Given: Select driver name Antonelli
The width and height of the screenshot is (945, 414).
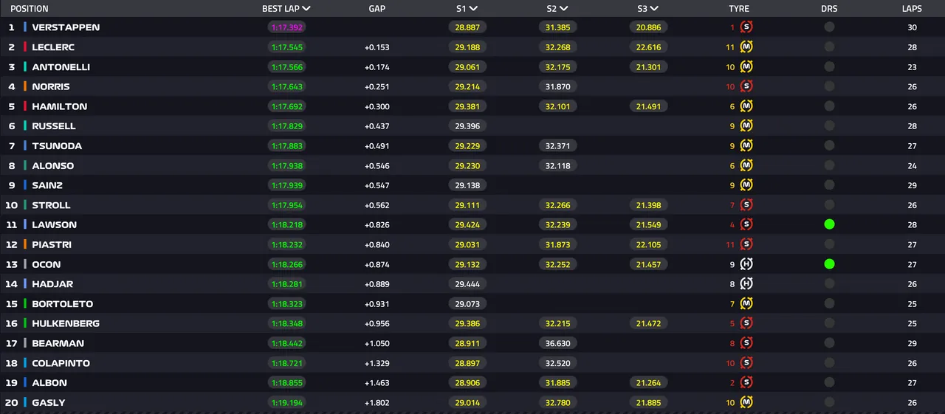Looking at the screenshot, I should tap(61, 67).
